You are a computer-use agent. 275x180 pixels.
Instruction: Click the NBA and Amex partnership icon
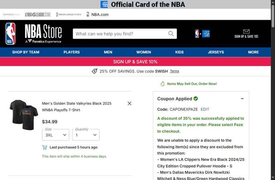point(202,34)
